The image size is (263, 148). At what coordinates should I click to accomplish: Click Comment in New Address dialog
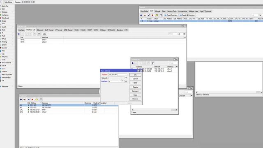point(135,91)
